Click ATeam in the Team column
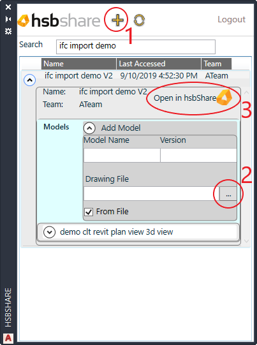This screenshot has width=257, height=345. pos(217,76)
